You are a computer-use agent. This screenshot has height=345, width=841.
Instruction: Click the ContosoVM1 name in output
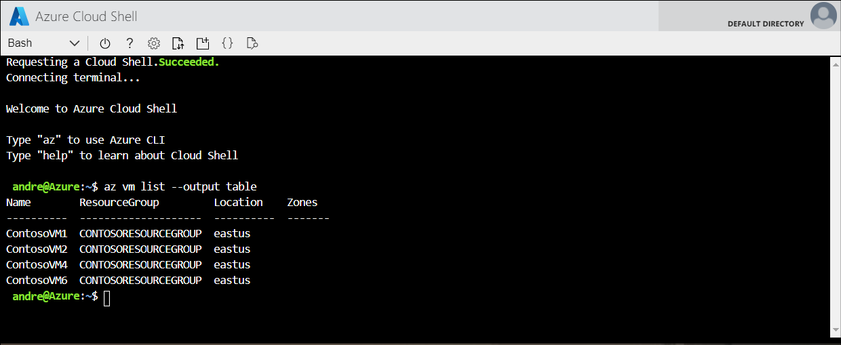tap(37, 233)
